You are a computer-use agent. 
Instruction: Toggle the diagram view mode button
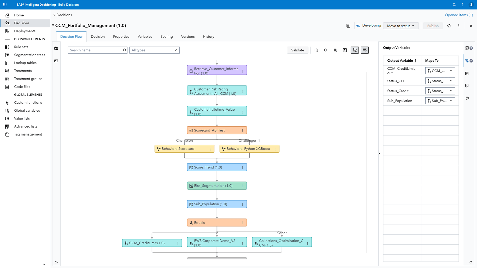coord(355,50)
